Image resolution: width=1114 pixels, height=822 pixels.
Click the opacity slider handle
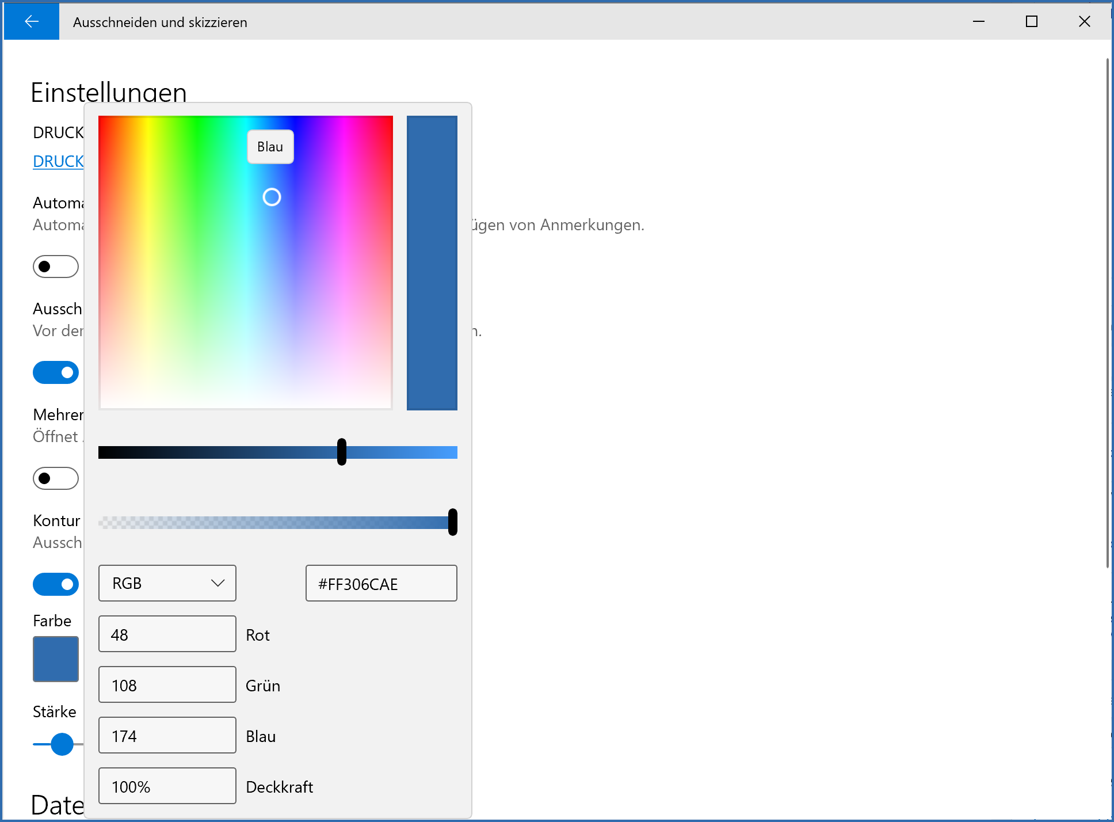tap(453, 522)
